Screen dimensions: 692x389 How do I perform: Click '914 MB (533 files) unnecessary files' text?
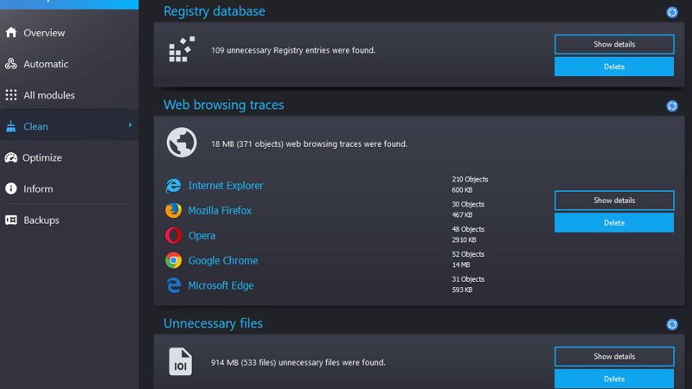pos(298,362)
